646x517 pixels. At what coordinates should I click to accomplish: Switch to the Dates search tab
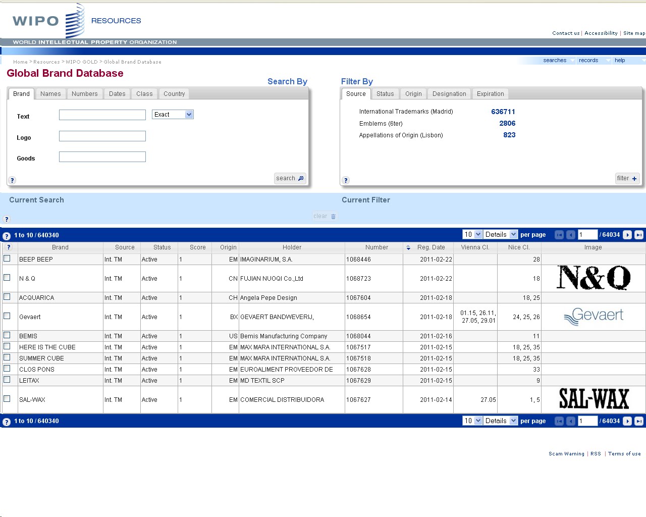click(x=117, y=93)
